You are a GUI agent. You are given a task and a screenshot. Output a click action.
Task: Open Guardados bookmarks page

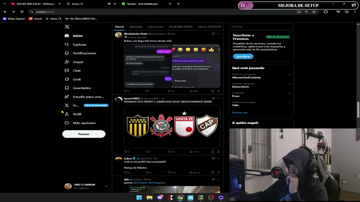78,88
